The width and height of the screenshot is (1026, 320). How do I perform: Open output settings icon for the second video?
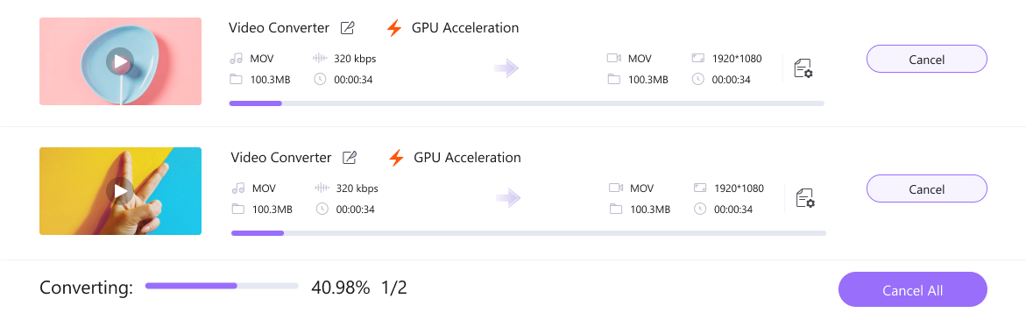click(805, 197)
